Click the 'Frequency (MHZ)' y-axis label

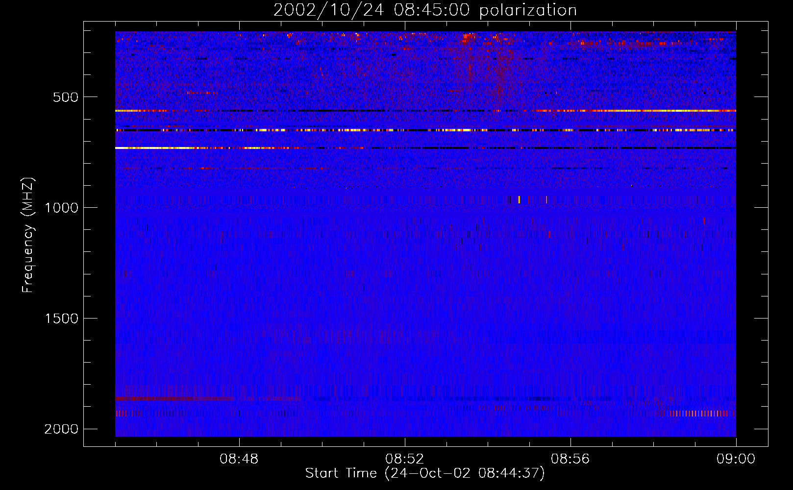(x=27, y=235)
